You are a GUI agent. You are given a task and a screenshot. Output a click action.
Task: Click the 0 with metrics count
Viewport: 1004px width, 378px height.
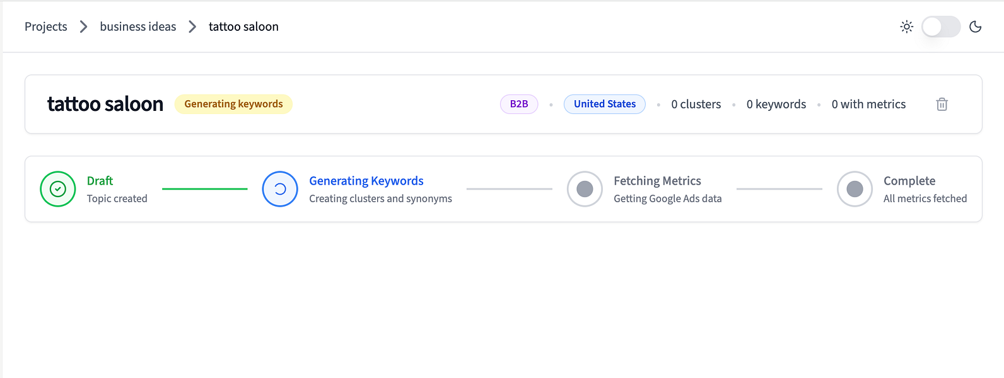868,104
